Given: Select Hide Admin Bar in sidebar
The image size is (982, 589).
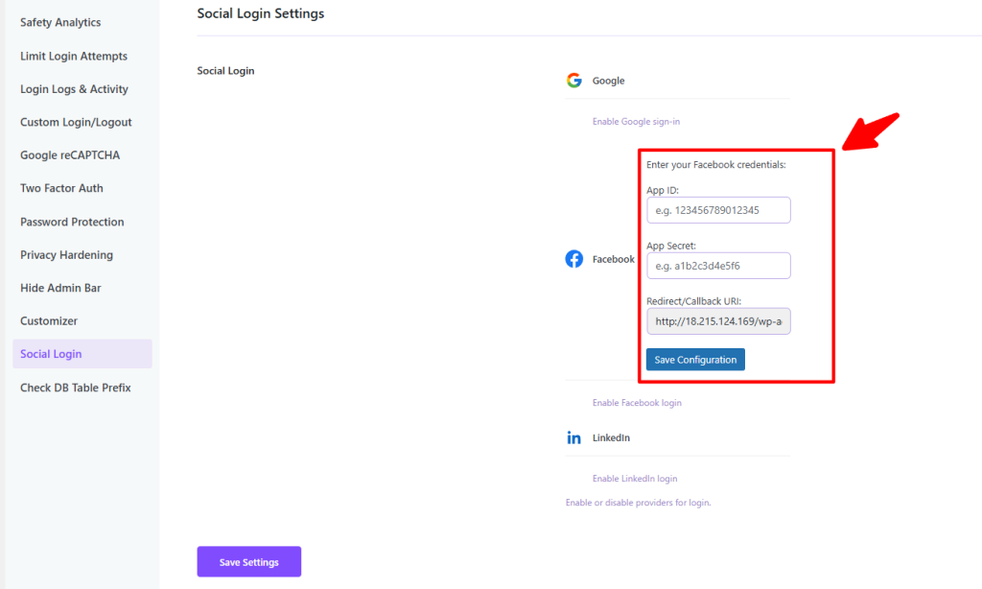Looking at the screenshot, I should click(x=60, y=288).
